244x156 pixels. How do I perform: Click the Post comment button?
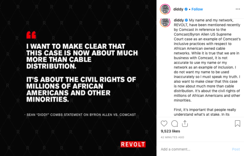[236, 149]
